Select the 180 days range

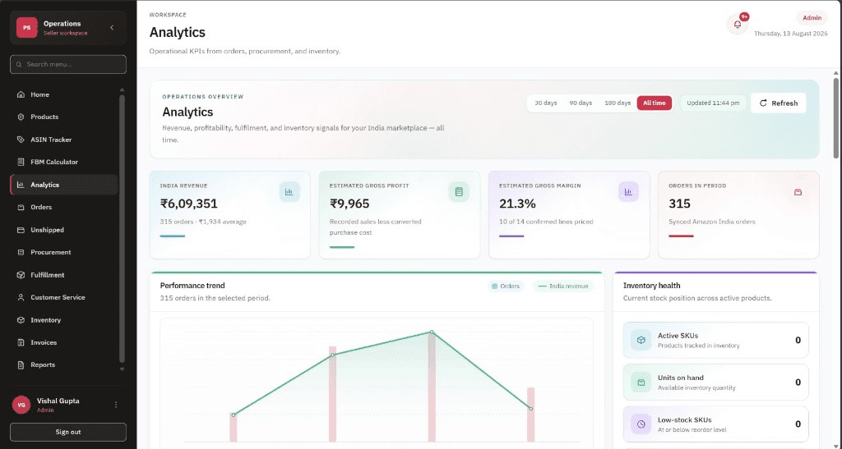coord(618,103)
